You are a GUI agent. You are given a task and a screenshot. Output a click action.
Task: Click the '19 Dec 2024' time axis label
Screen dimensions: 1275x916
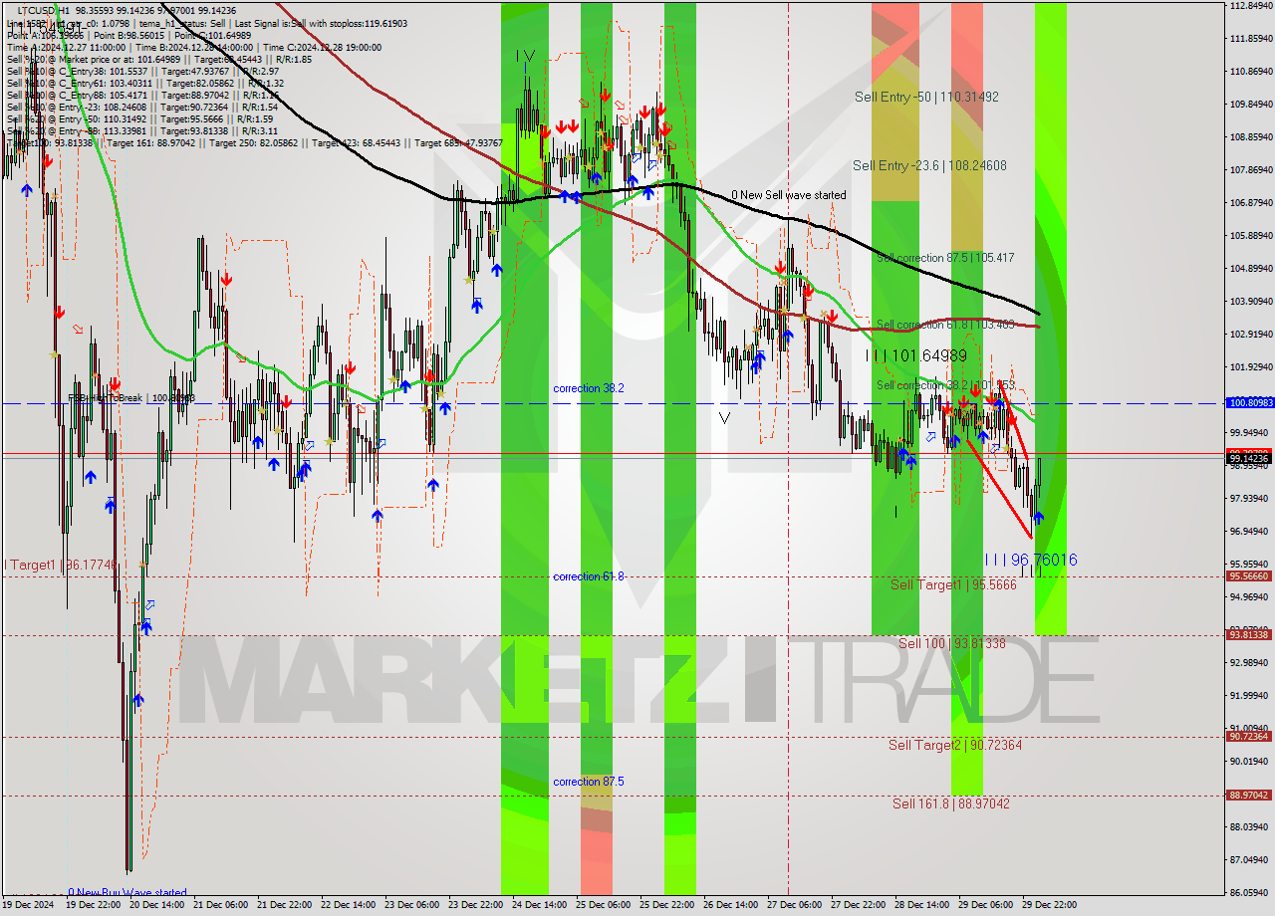[x=29, y=905]
